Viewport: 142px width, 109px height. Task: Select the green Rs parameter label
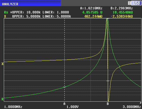tap(6, 12)
